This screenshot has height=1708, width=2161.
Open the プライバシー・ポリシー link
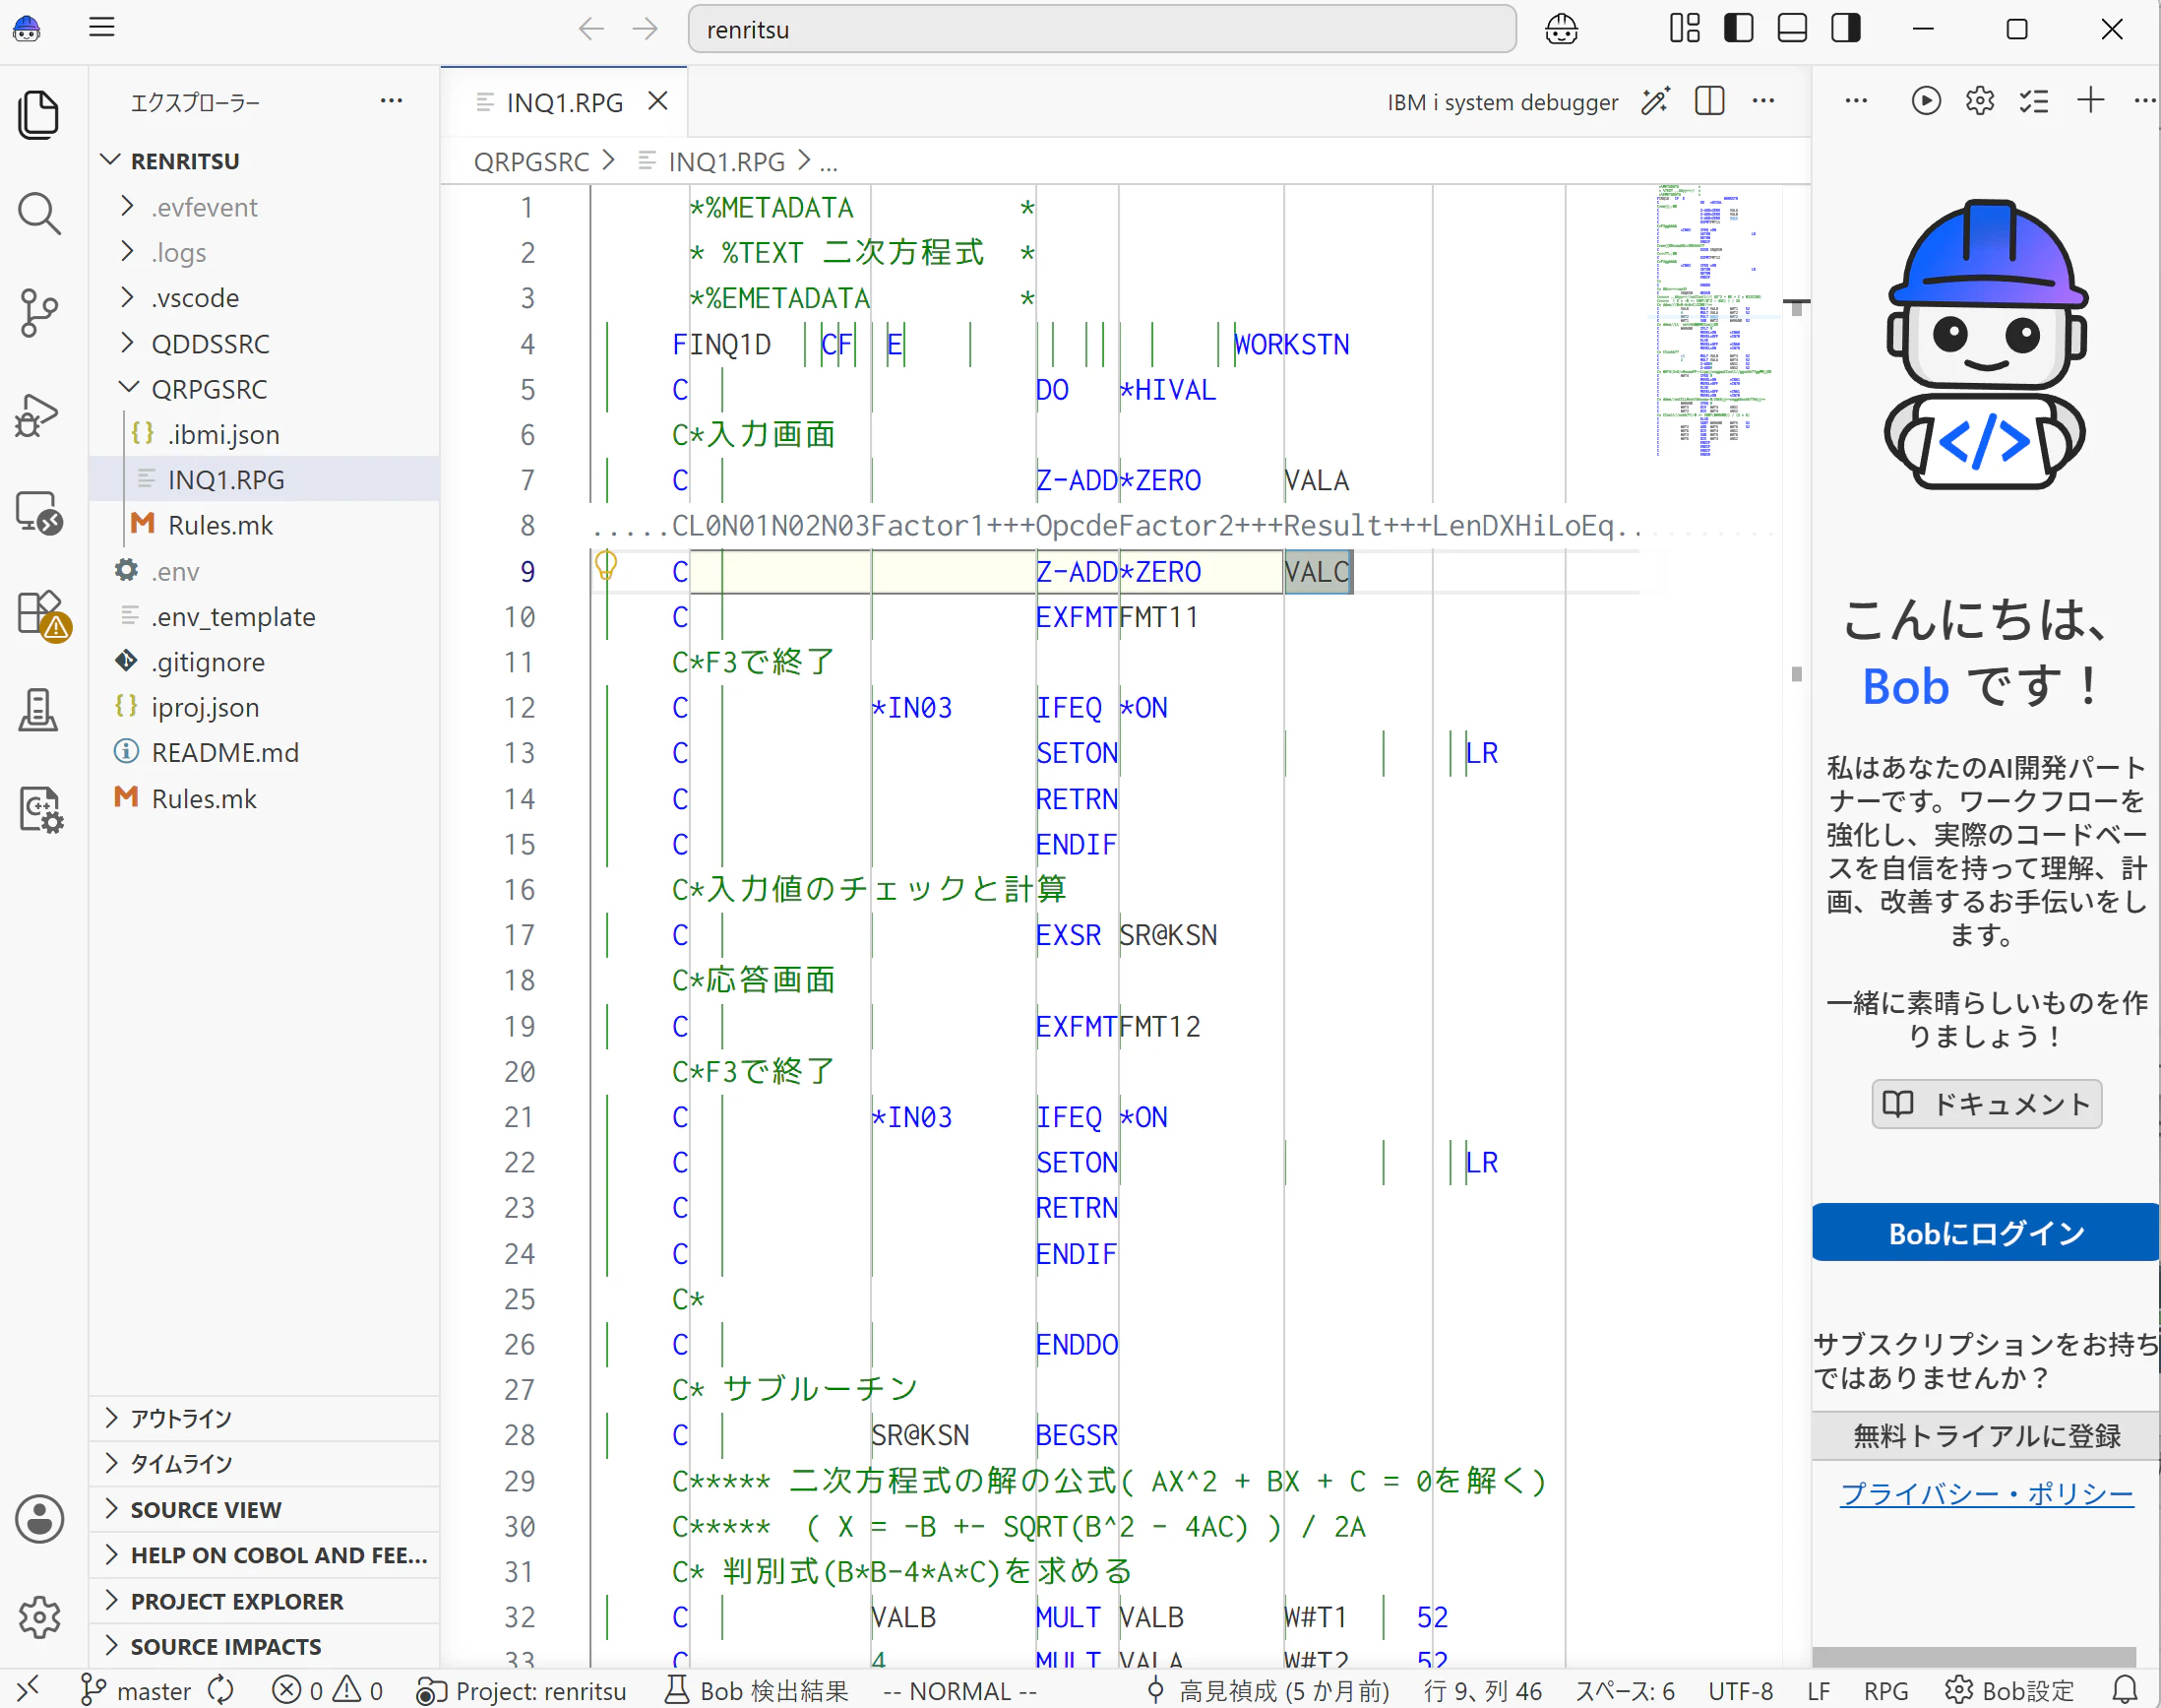pos(1986,1493)
